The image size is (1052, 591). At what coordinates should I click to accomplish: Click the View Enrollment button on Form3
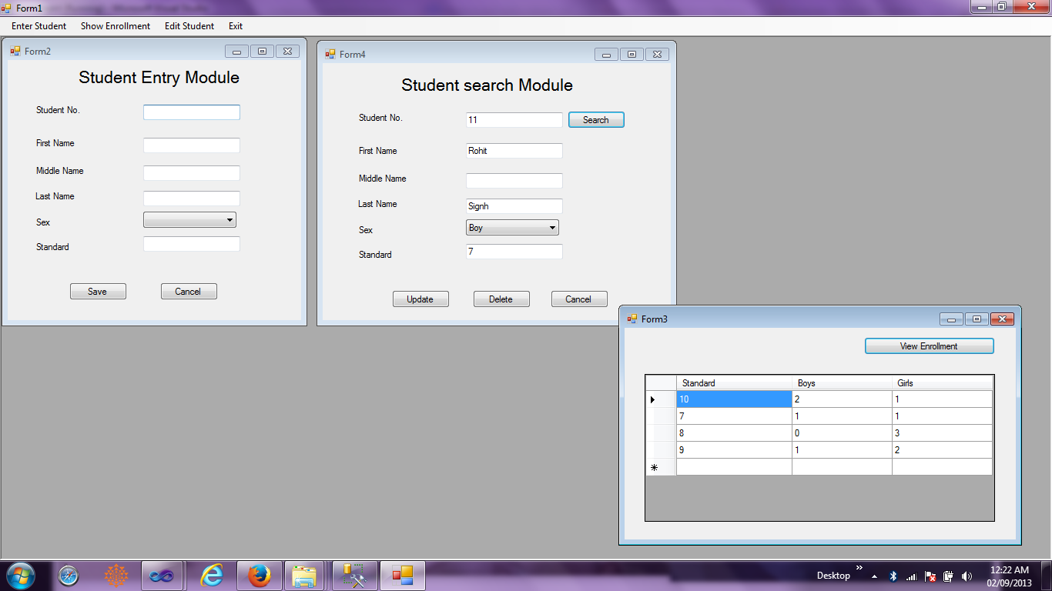[929, 346]
